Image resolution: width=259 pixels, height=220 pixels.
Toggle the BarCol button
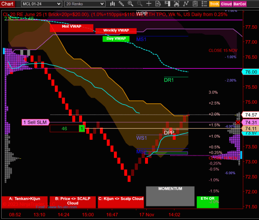[240, 4]
